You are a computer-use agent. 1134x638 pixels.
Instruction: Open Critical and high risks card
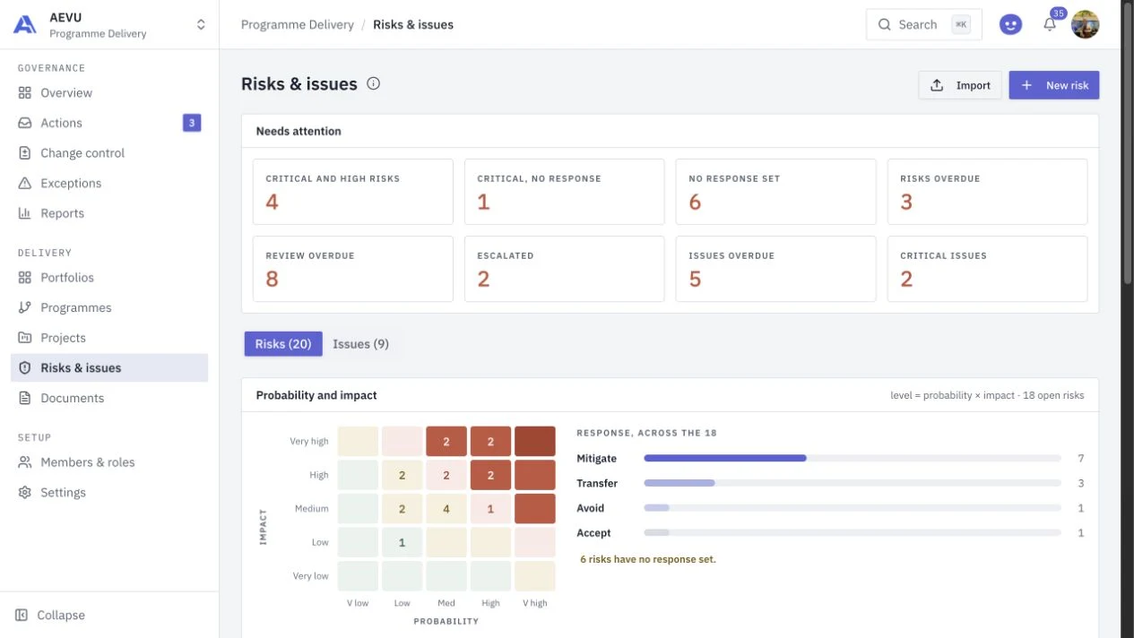coord(353,192)
